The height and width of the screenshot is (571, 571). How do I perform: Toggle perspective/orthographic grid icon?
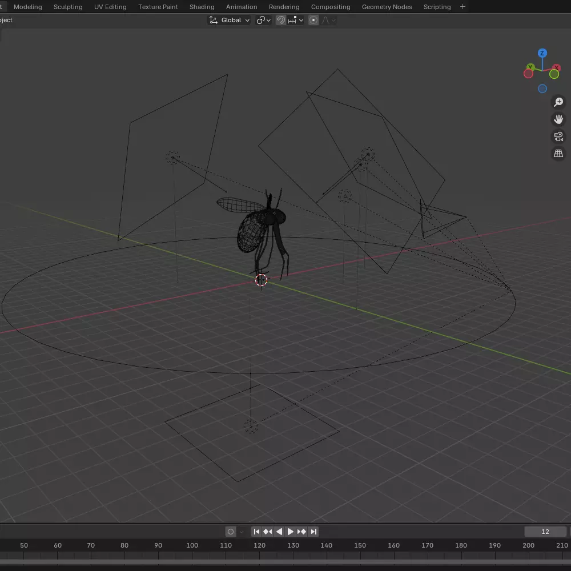(558, 153)
